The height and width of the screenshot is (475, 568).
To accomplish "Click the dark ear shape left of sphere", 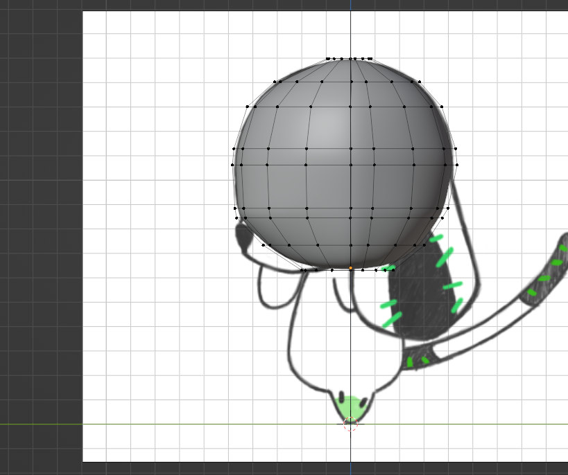I will 243,238.
